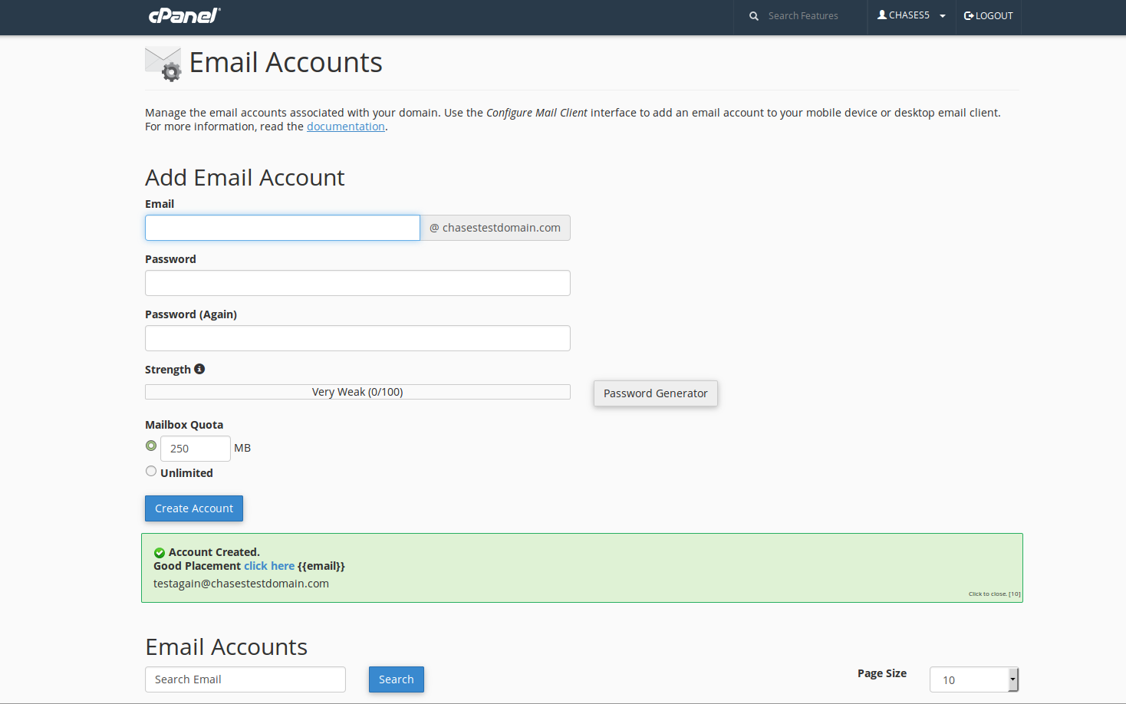Click the search magnifier icon in header
The height and width of the screenshot is (704, 1126).
(754, 16)
